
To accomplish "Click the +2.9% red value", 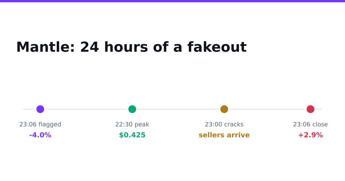I will (x=310, y=135).
